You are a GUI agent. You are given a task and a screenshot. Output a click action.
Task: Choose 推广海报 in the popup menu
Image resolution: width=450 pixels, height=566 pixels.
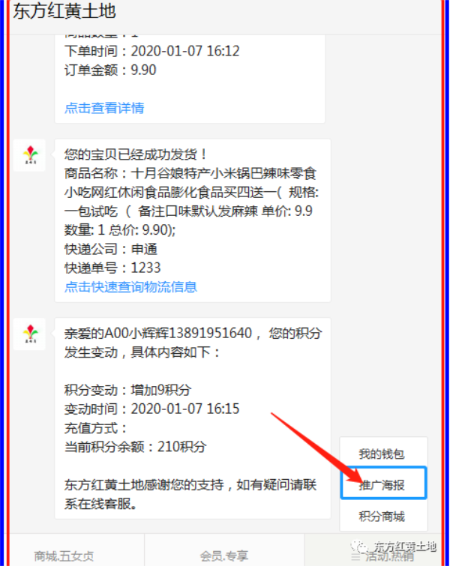pyautogui.click(x=383, y=484)
